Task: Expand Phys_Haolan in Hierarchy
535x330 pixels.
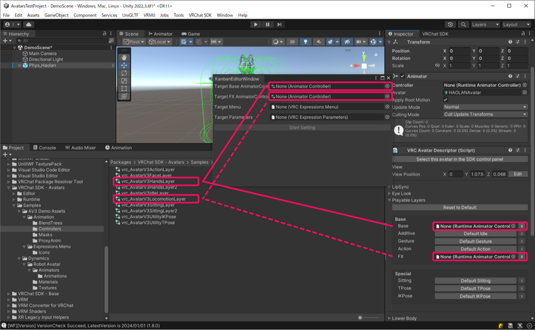Action: (x=20, y=66)
